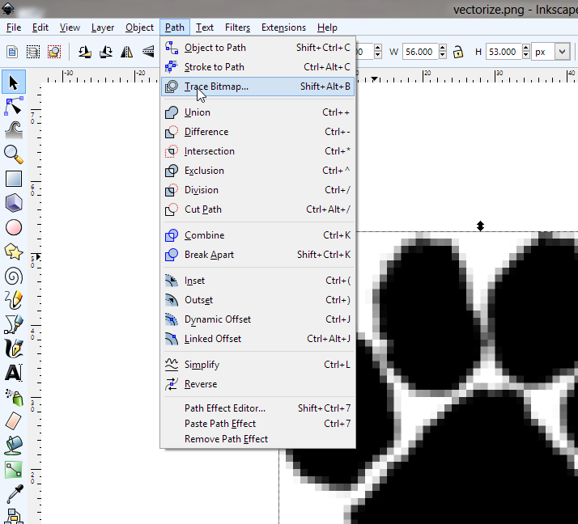Open the px units dropdown

click(x=562, y=52)
